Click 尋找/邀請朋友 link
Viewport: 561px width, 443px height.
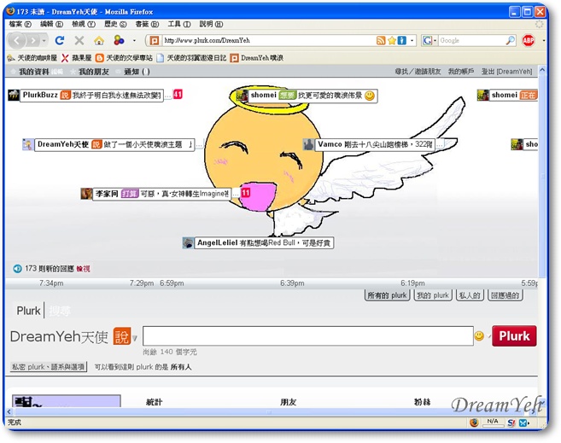tap(418, 72)
